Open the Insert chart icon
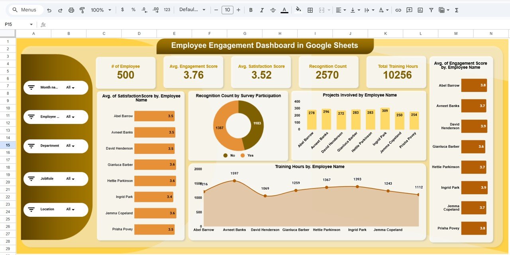510x255 pixels. 420,10
